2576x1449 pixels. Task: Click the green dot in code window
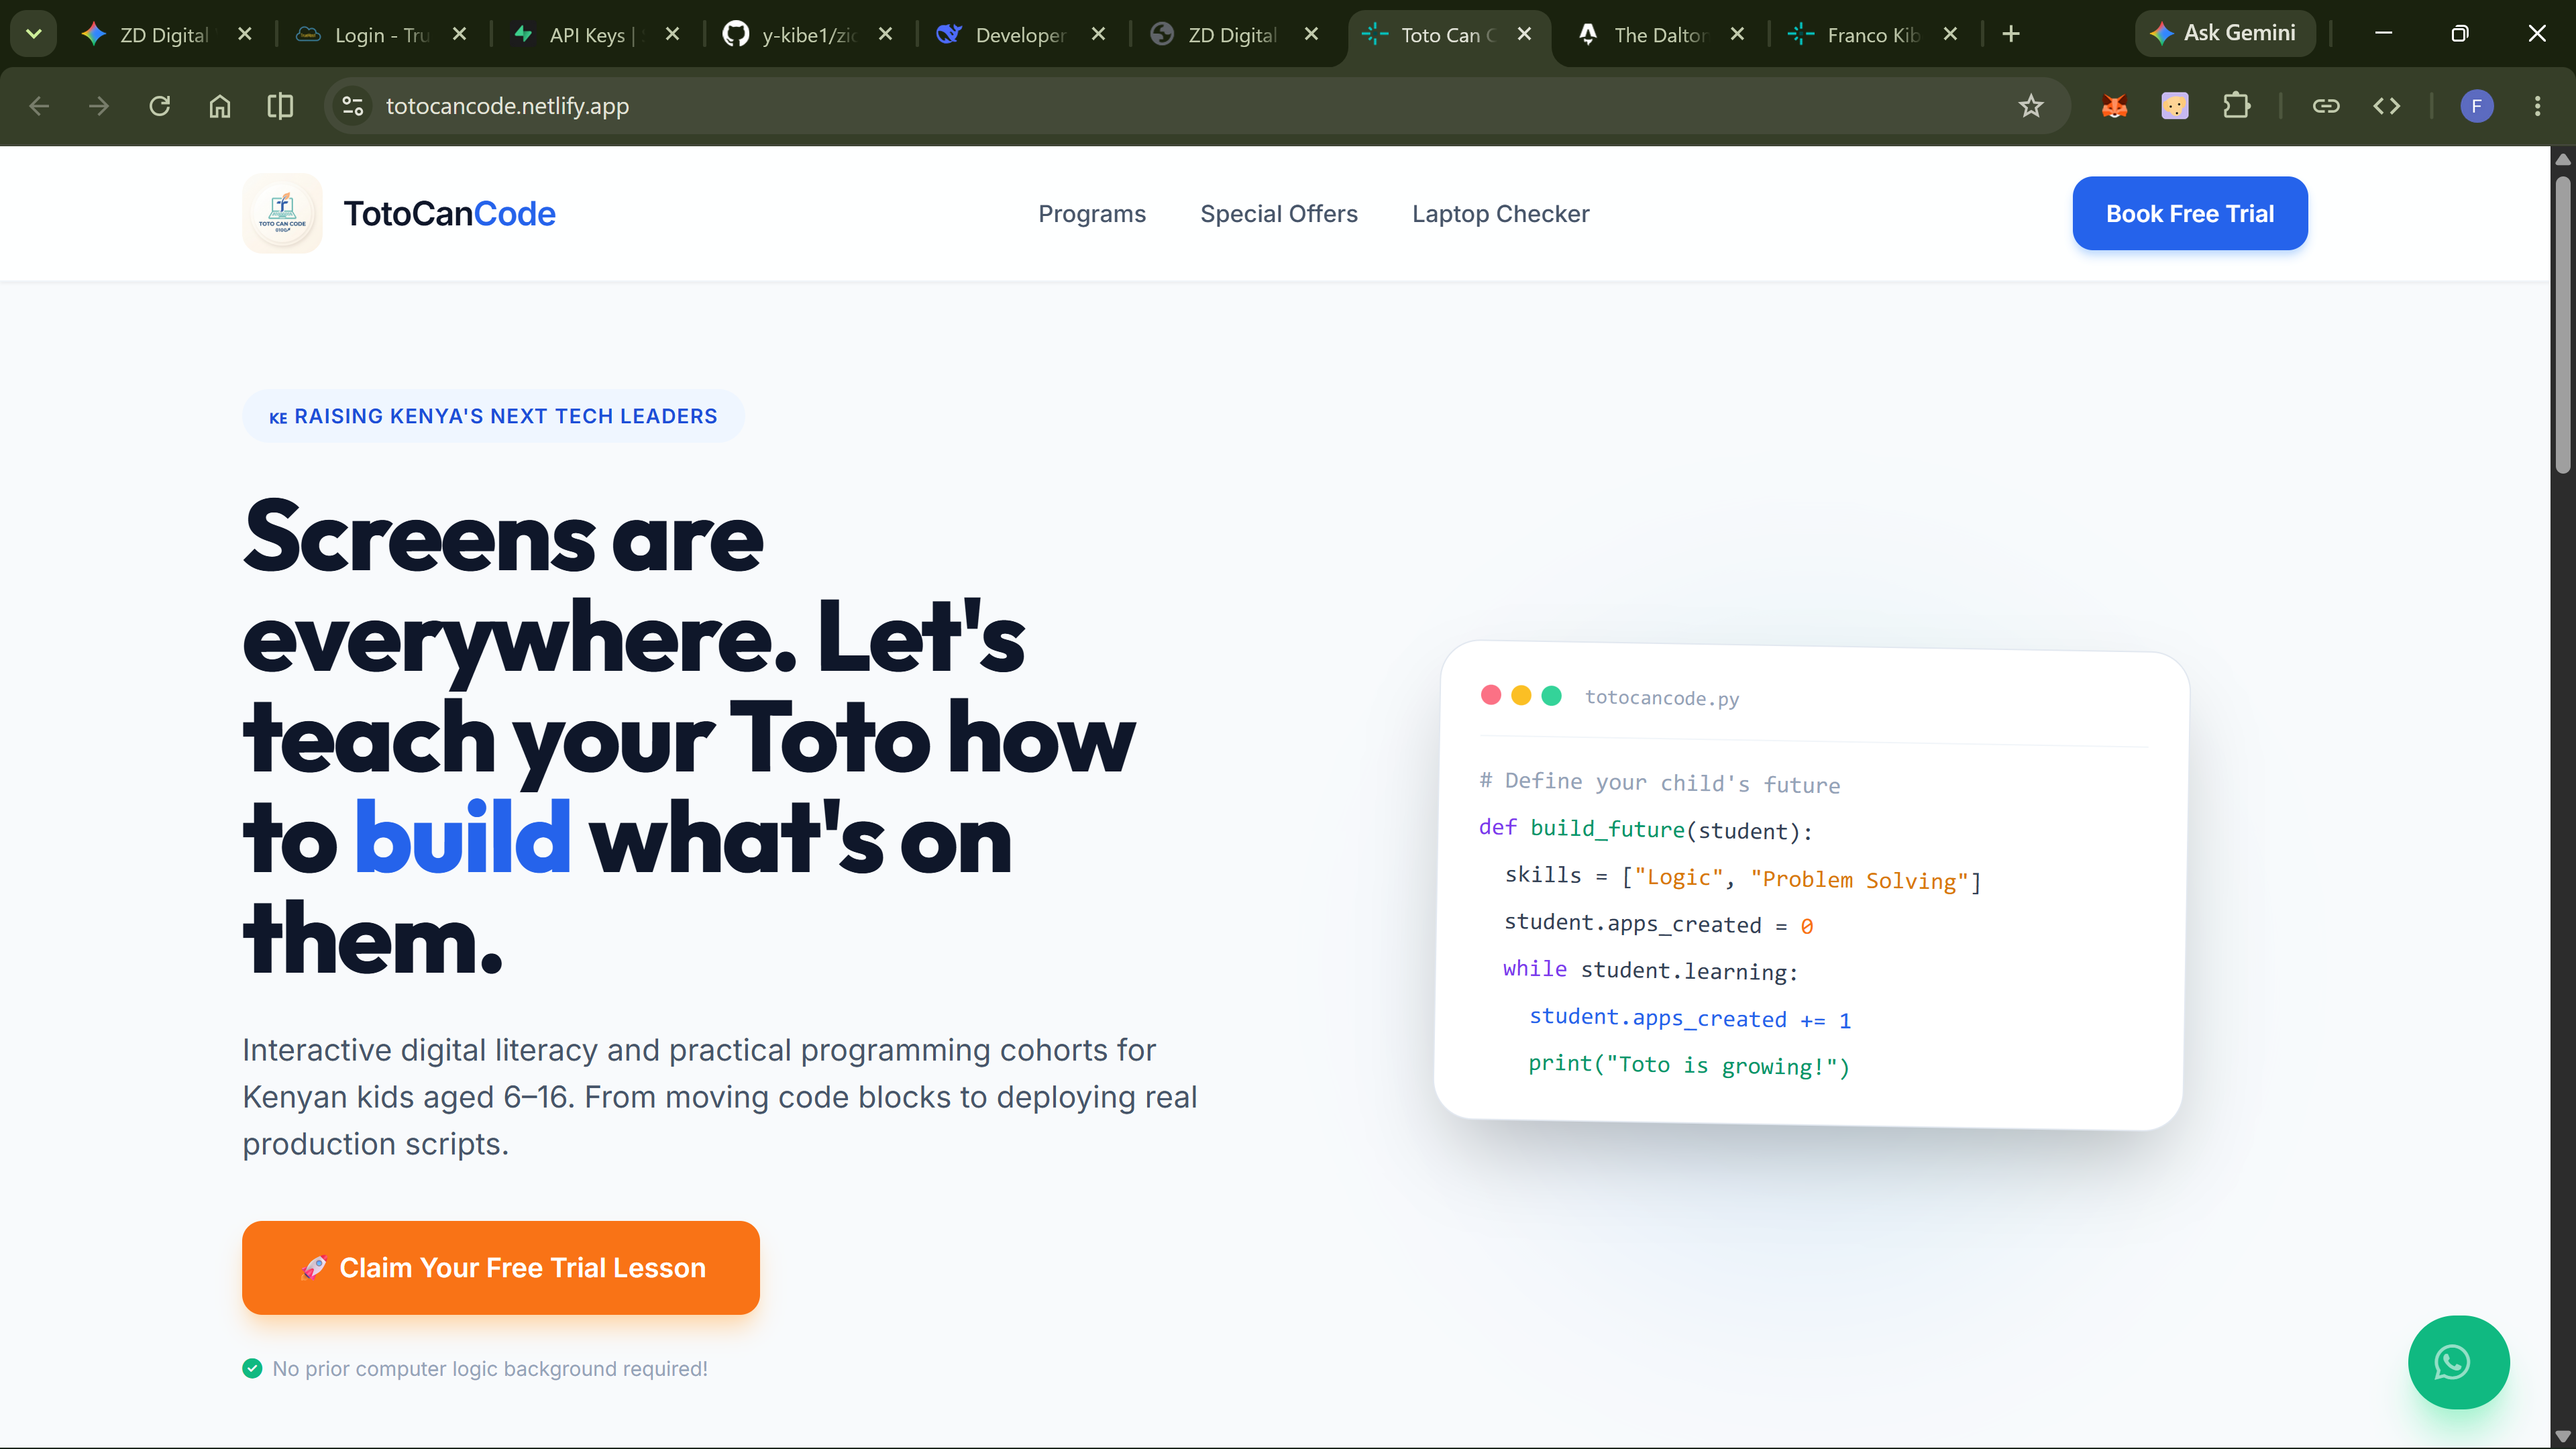[x=1552, y=695]
